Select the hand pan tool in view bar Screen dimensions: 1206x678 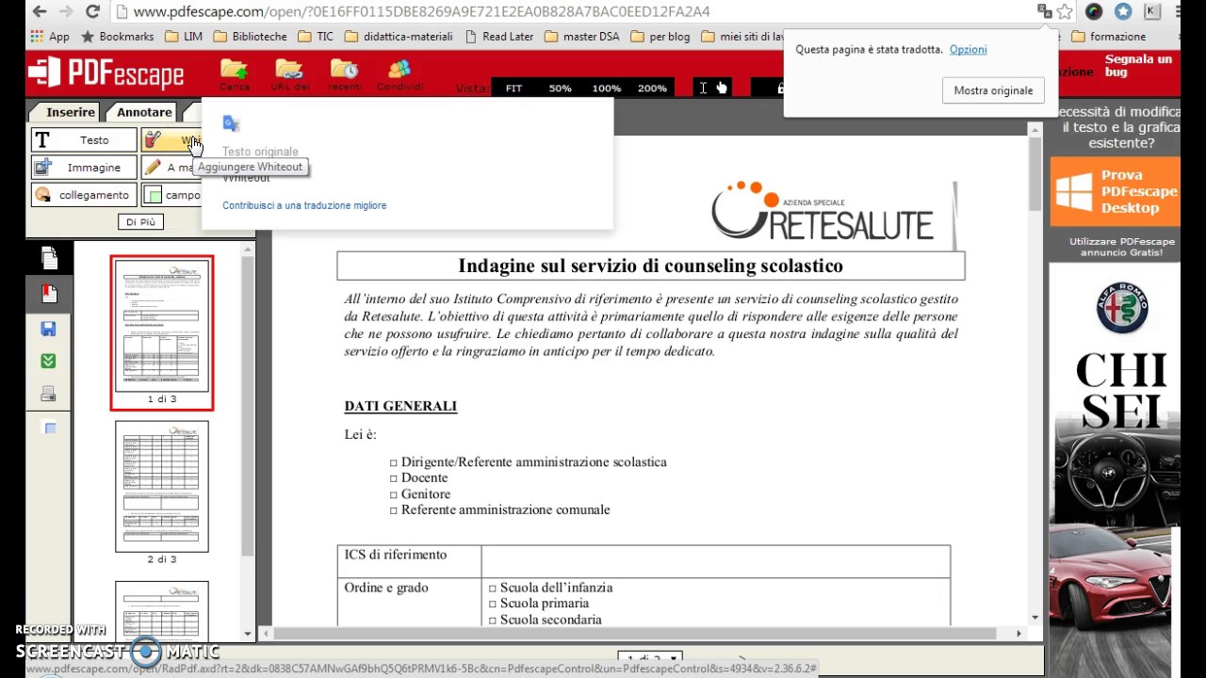pos(722,88)
